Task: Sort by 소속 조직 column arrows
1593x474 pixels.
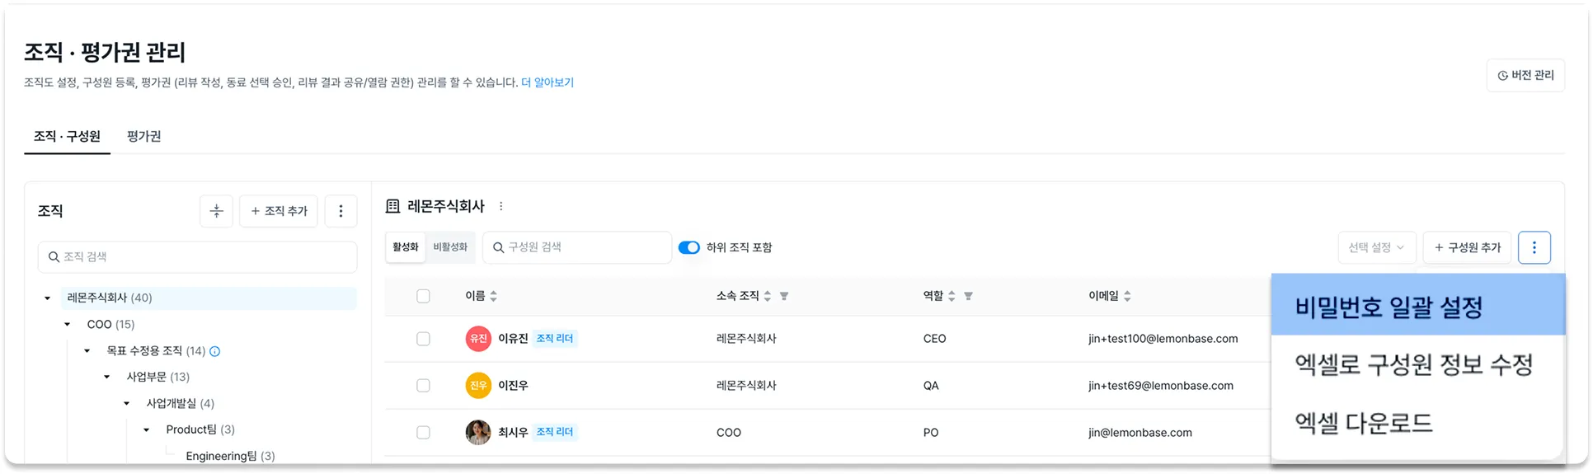Action: pyautogui.click(x=767, y=296)
